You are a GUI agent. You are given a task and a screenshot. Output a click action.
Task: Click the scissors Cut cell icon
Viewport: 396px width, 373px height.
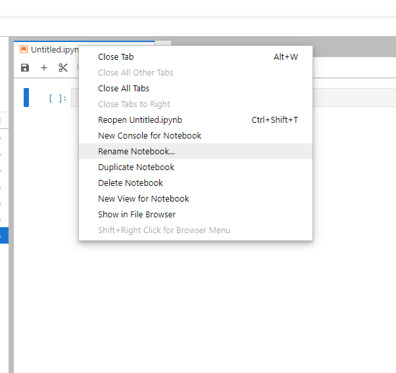[x=63, y=68]
